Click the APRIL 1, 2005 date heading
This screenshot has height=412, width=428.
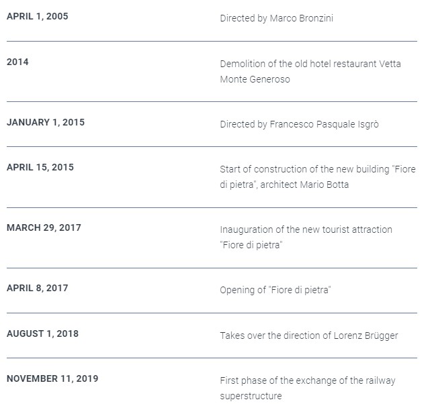pos(38,16)
